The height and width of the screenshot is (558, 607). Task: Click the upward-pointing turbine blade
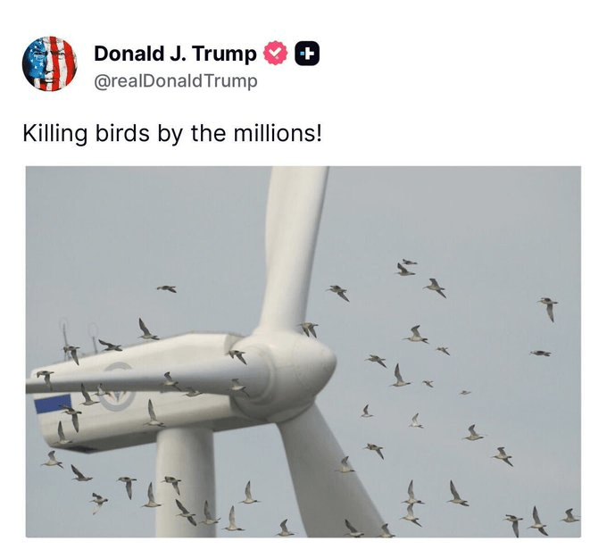click(295, 248)
